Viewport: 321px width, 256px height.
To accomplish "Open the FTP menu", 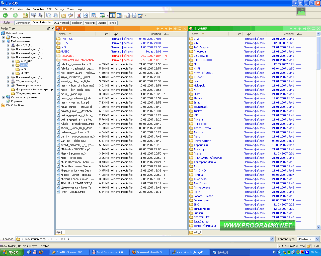I will click(x=49, y=9).
